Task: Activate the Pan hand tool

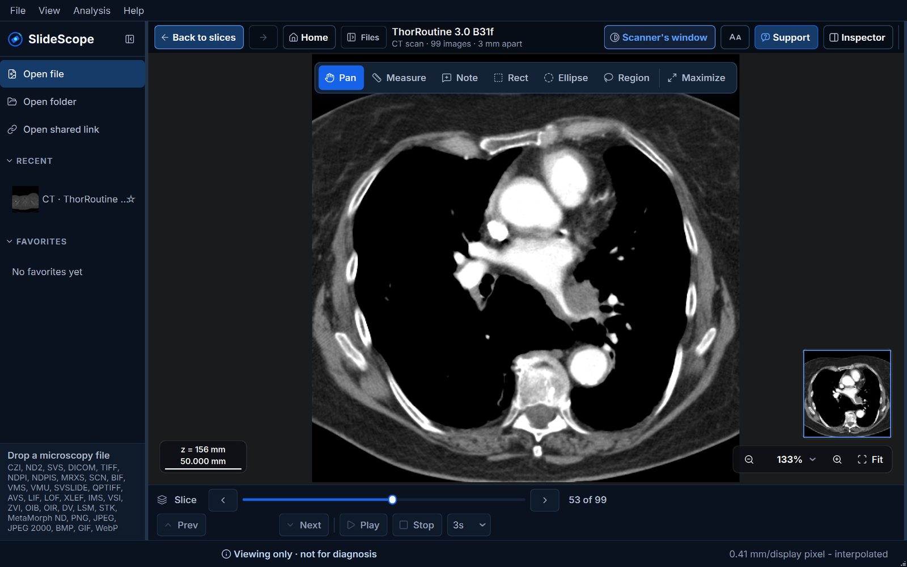Action: (341, 78)
